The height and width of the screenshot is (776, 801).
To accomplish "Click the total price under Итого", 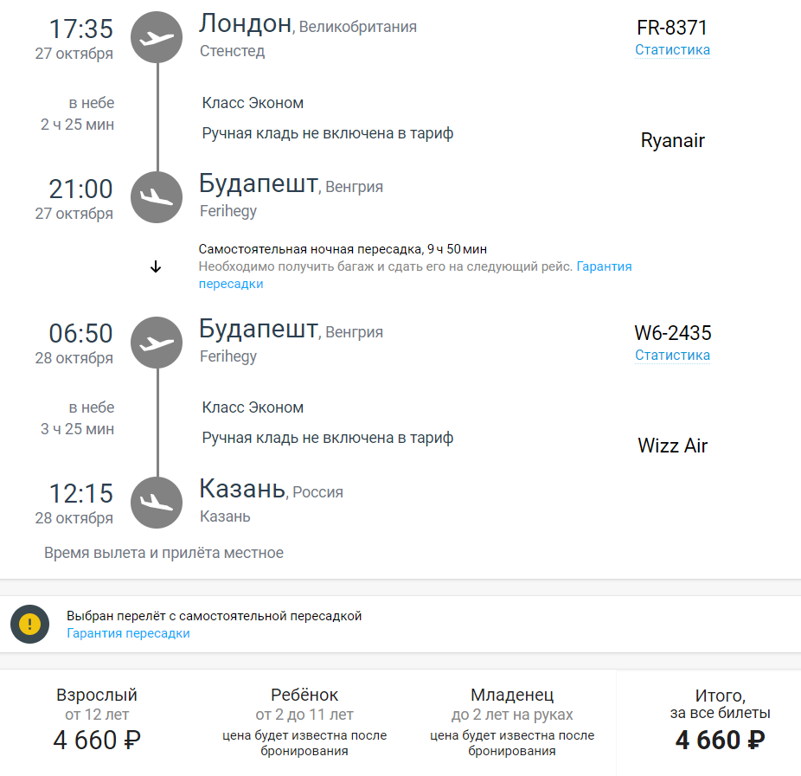I will pos(720,741).
